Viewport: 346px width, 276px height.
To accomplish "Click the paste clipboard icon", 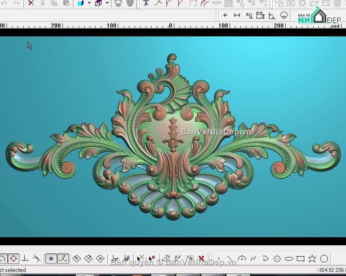I will [66, 3].
